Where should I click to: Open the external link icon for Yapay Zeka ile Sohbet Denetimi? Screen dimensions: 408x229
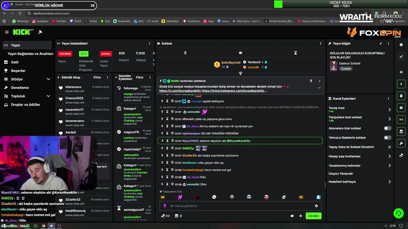390,147
